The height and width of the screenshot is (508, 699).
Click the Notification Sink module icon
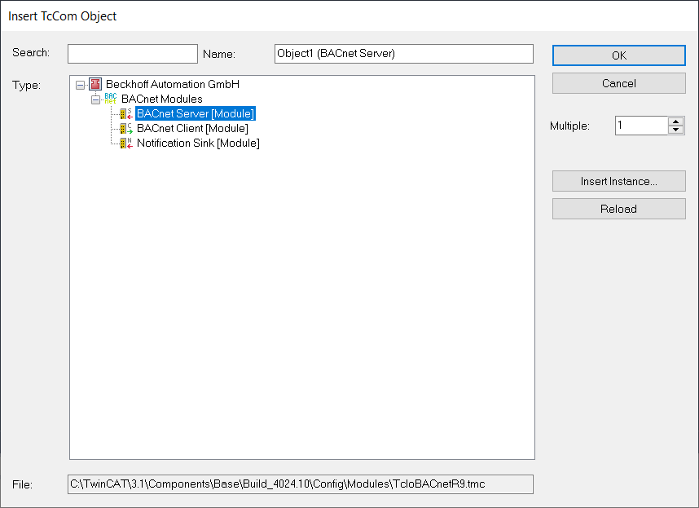tap(126, 144)
